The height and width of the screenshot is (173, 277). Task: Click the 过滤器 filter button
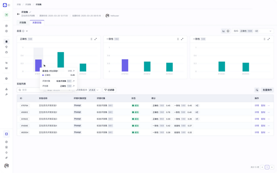pos(109,90)
